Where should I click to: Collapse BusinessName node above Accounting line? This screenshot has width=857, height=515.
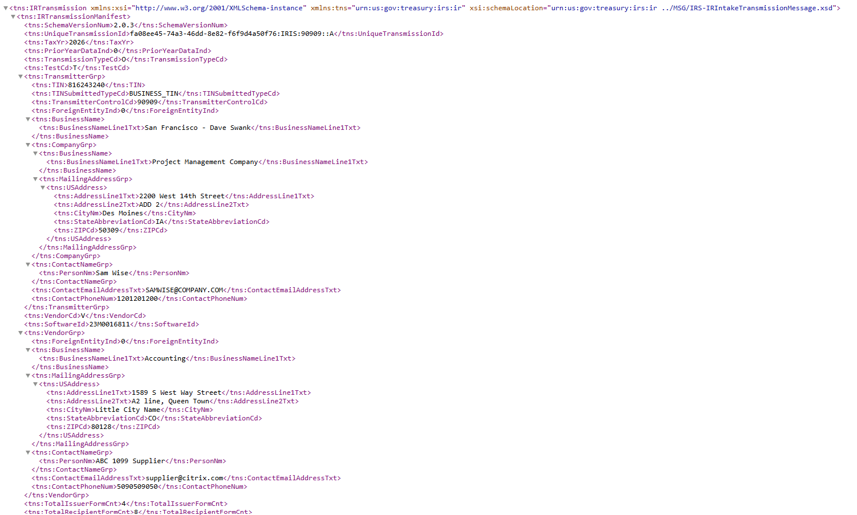pyautogui.click(x=28, y=350)
